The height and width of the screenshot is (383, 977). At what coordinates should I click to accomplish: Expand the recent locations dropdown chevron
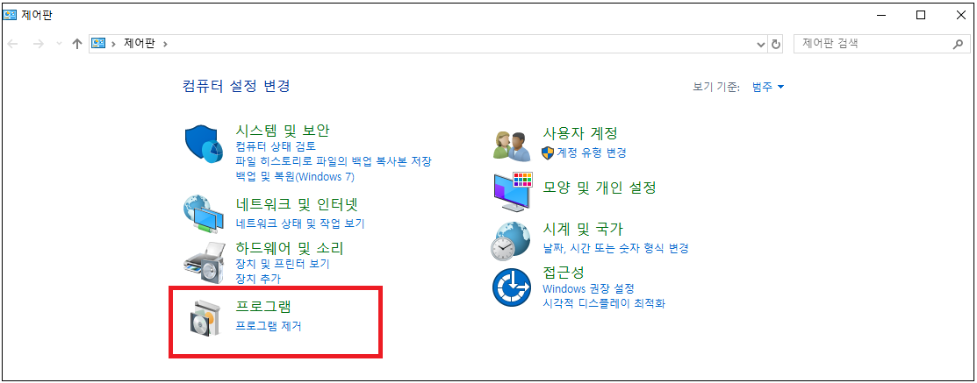click(x=59, y=44)
